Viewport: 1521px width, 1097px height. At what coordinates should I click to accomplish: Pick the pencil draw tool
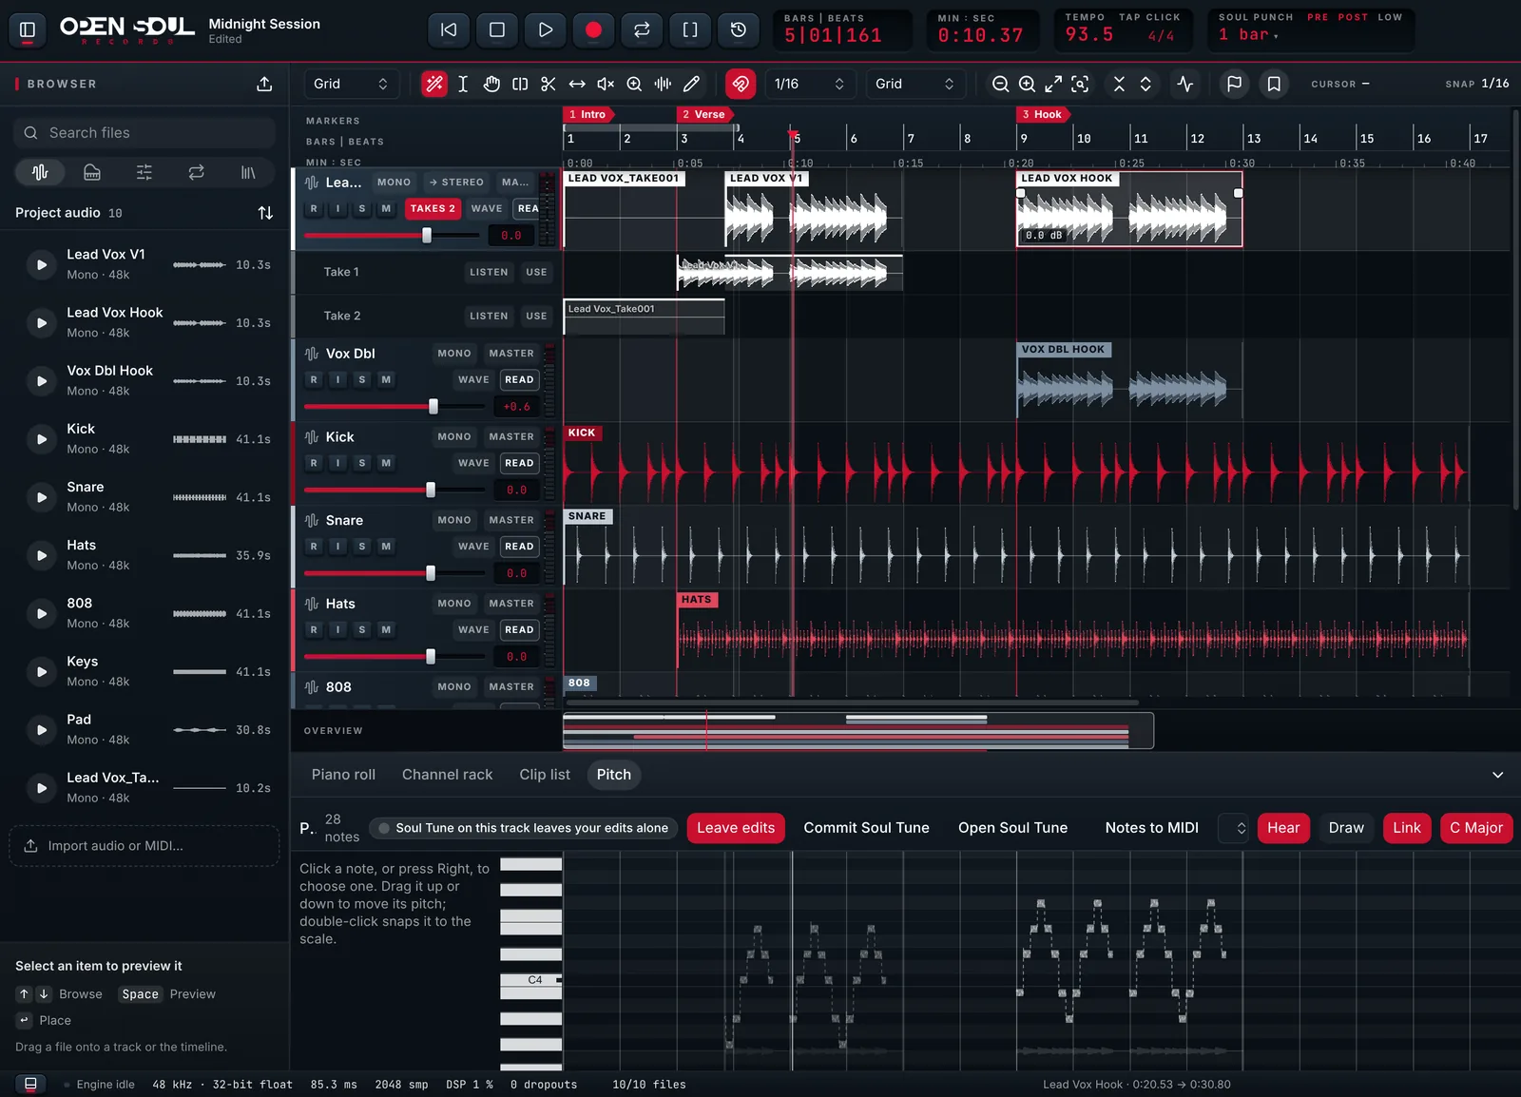(x=691, y=84)
